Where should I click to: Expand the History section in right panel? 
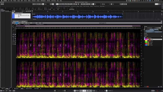click(x=146, y=33)
